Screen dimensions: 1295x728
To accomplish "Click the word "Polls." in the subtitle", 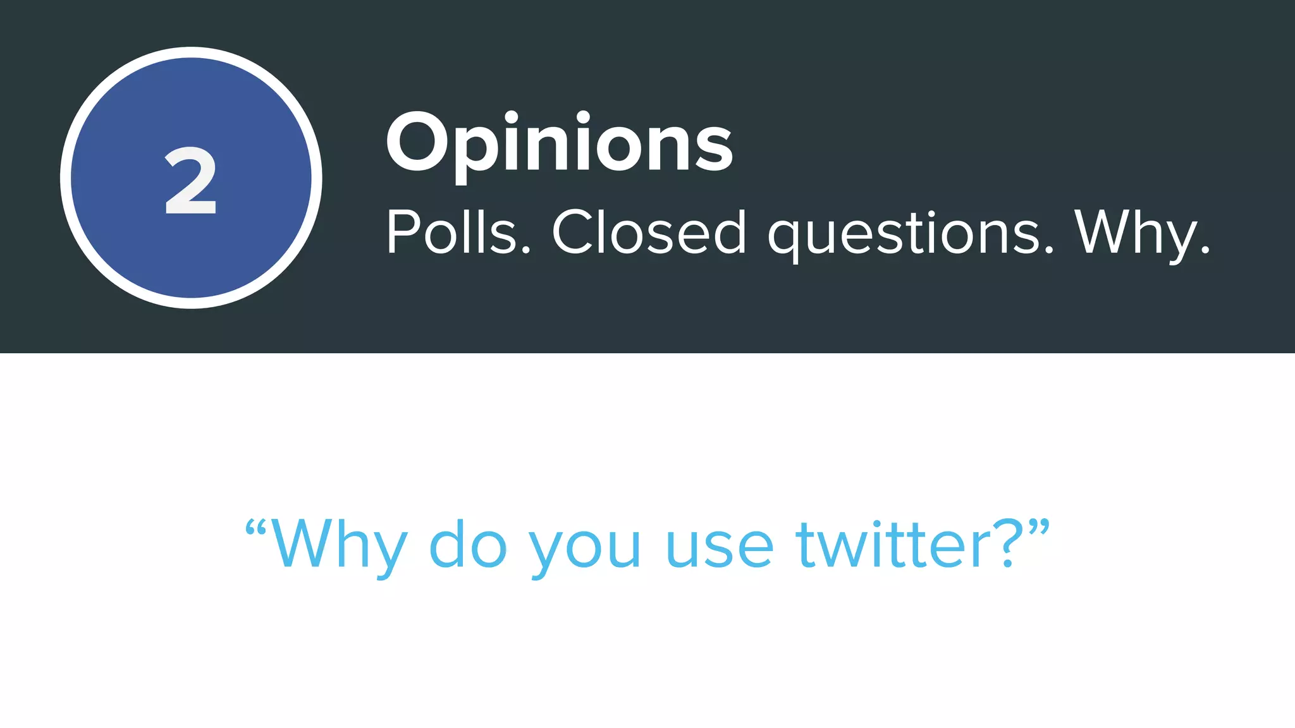I will pyautogui.click(x=458, y=233).
